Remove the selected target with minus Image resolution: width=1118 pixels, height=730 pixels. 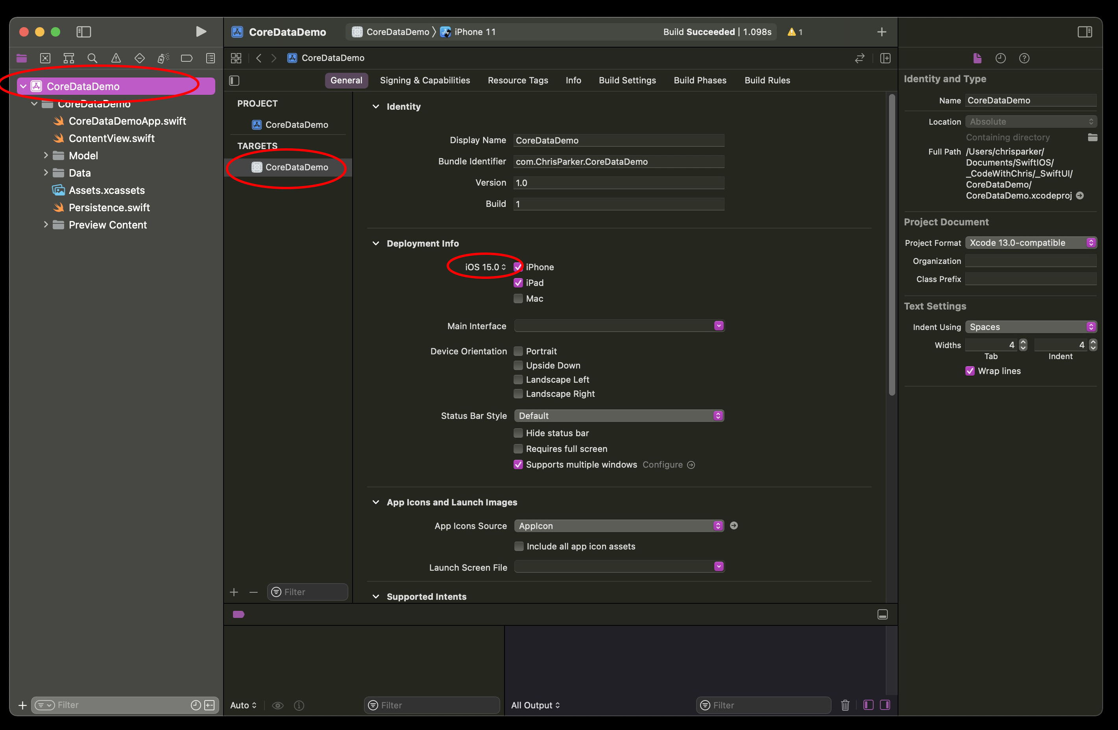[254, 592]
